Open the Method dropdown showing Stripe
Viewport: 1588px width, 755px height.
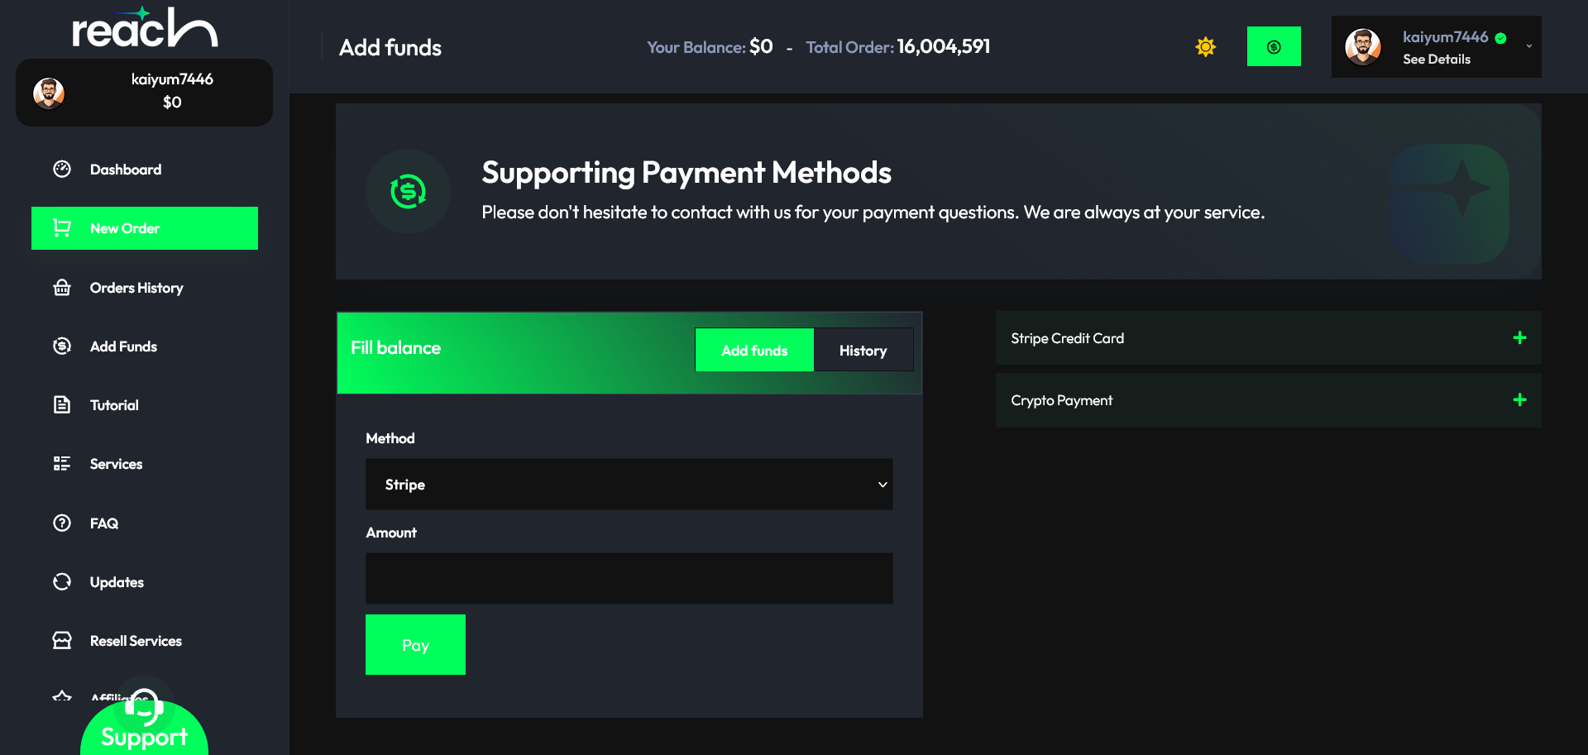[629, 485]
